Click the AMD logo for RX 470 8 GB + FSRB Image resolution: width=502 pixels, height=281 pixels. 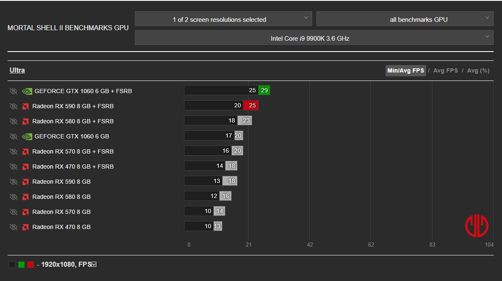25,167
